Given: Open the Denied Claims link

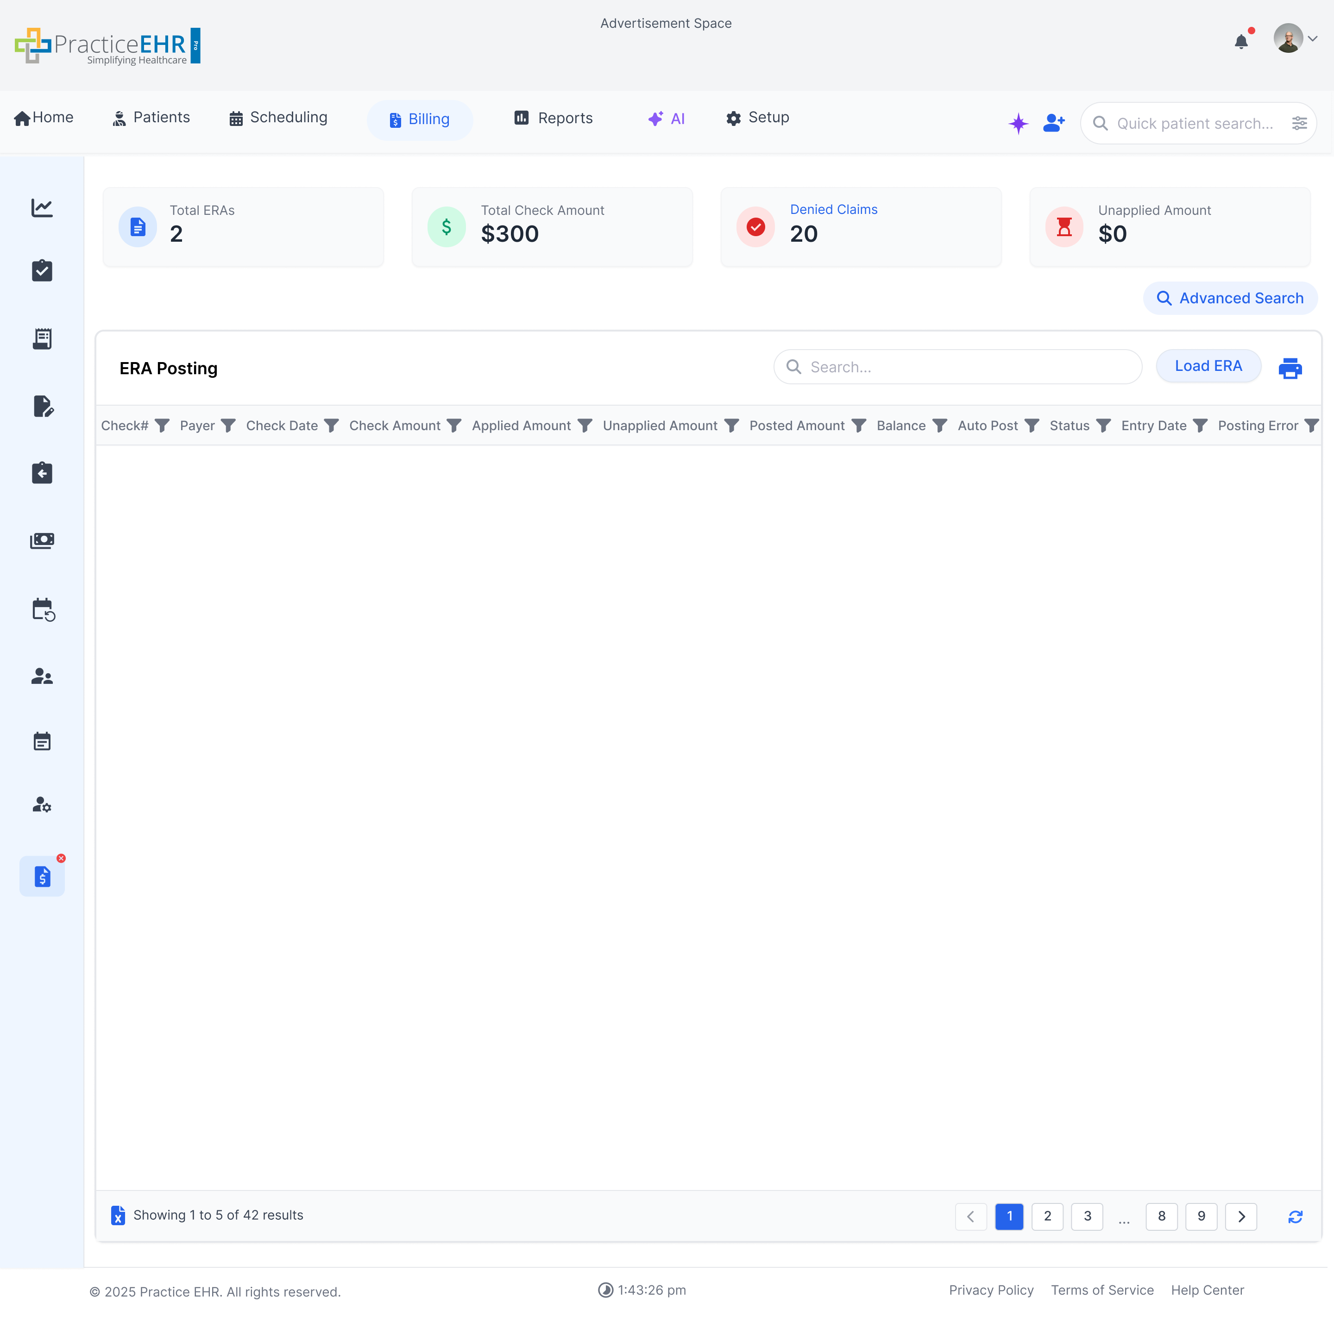Looking at the screenshot, I should (x=833, y=209).
